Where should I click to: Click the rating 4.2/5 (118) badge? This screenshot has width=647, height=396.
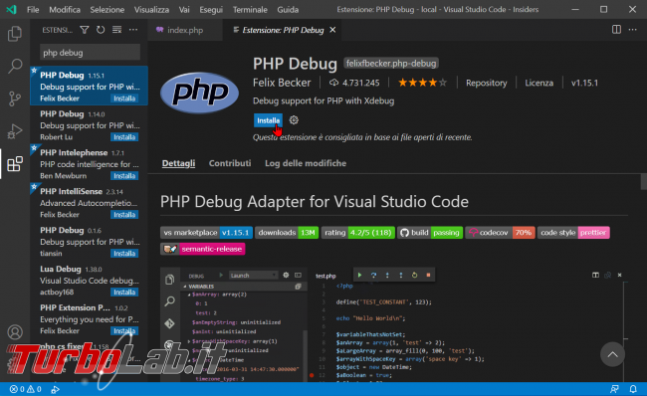click(358, 233)
